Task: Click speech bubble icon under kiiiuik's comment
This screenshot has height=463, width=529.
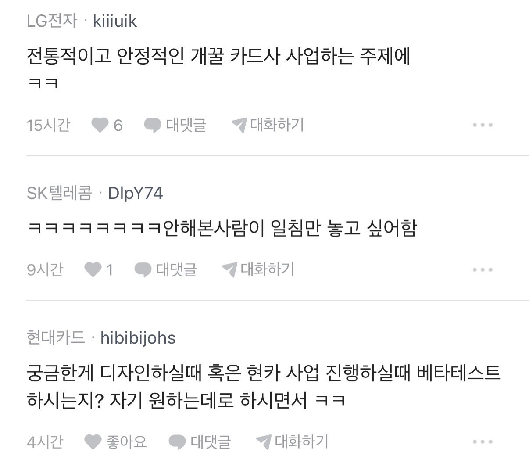Action: [153, 126]
